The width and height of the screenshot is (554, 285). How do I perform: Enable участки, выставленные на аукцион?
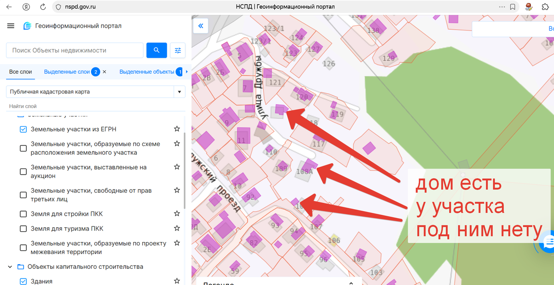[23, 172]
